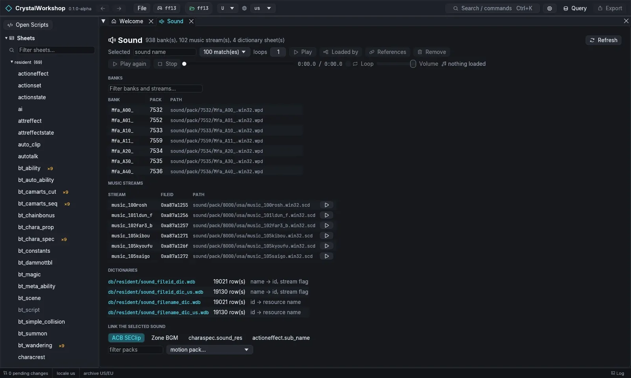Collapse the resident (69) group

click(12, 62)
